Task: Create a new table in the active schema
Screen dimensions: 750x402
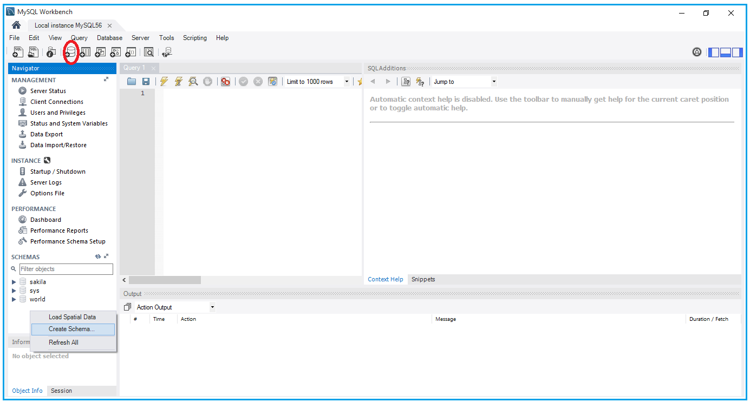Action: click(84, 52)
